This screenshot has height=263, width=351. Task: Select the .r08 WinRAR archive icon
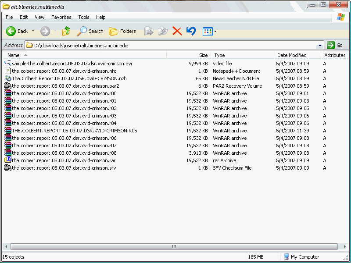[8, 153]
